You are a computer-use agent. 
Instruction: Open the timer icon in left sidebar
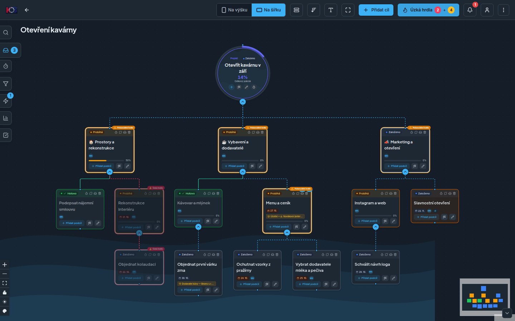tap(6, 66)
